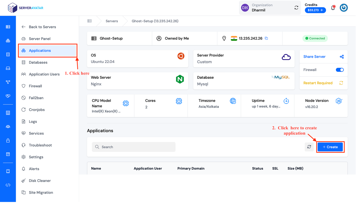
Task: Click the Uptime clock icon
Action: pos(287,101)
